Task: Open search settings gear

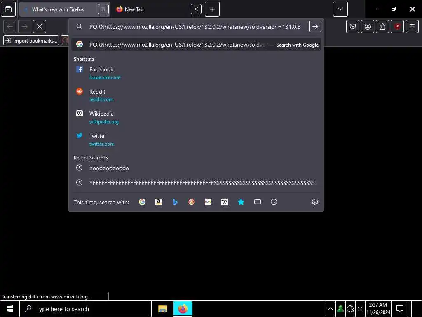Action: [315, 202]
